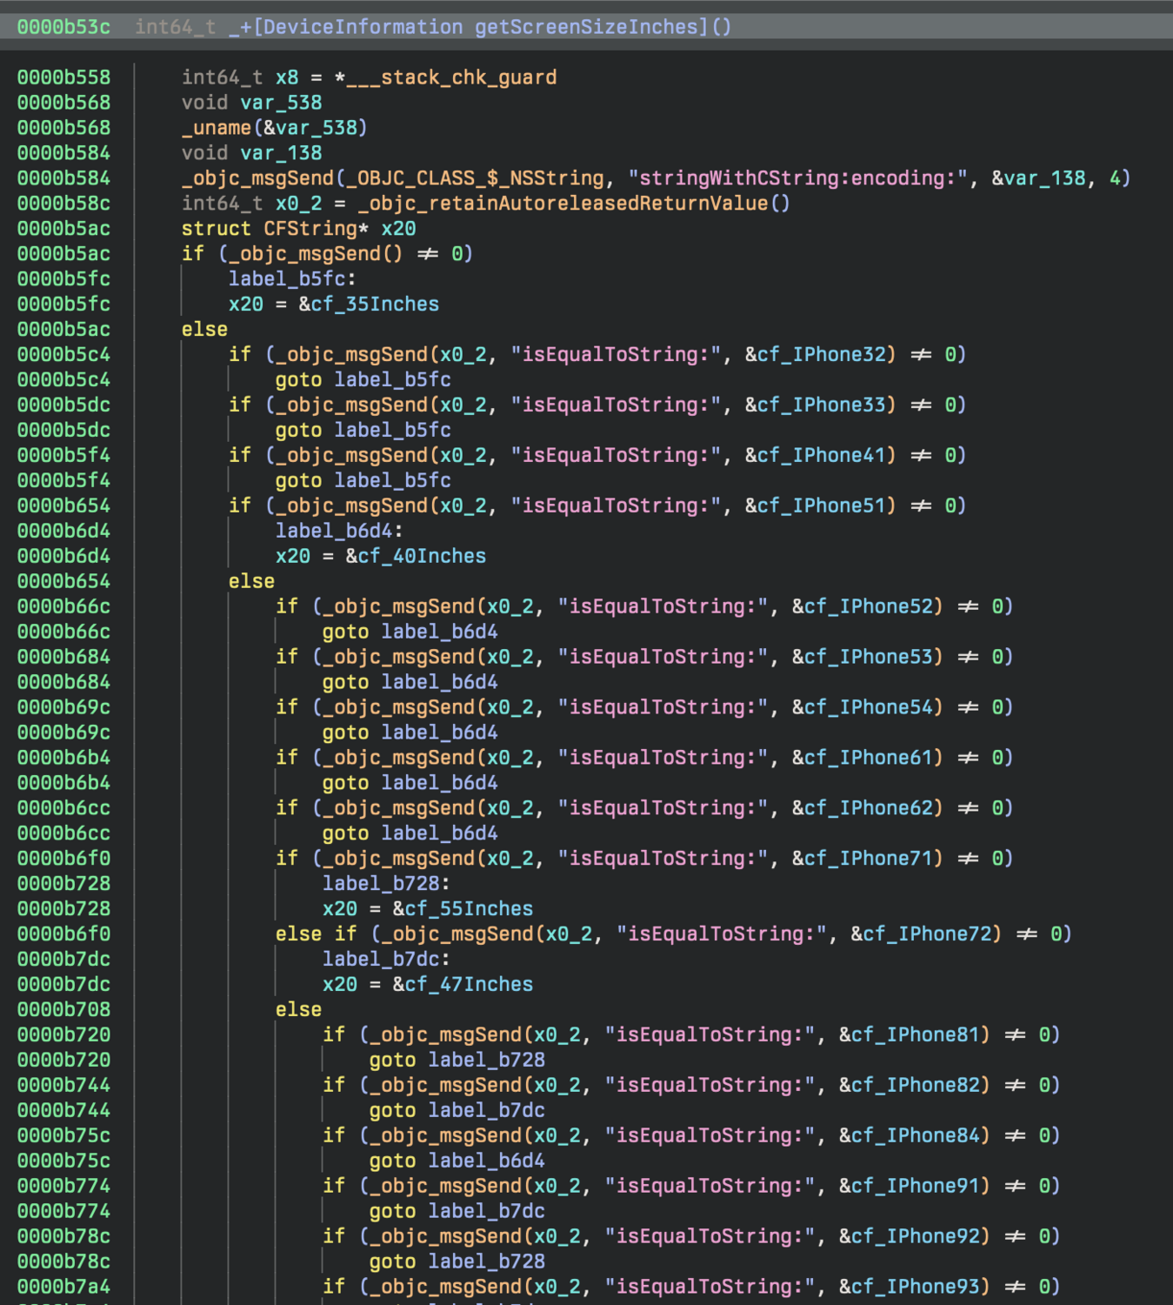Select the ___stack_chk_guard symbol
Screen dimensions: 1173x1305
click(451, 77)
